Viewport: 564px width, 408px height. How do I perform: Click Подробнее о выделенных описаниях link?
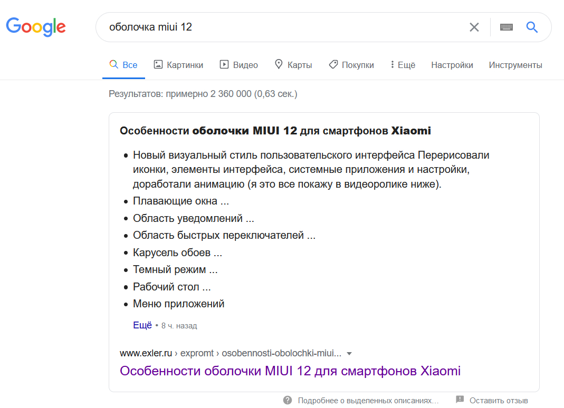click(x=368, y=400)
